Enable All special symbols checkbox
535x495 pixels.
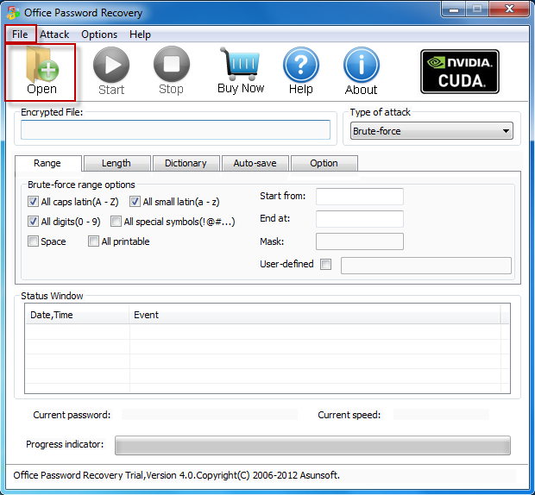116,222
